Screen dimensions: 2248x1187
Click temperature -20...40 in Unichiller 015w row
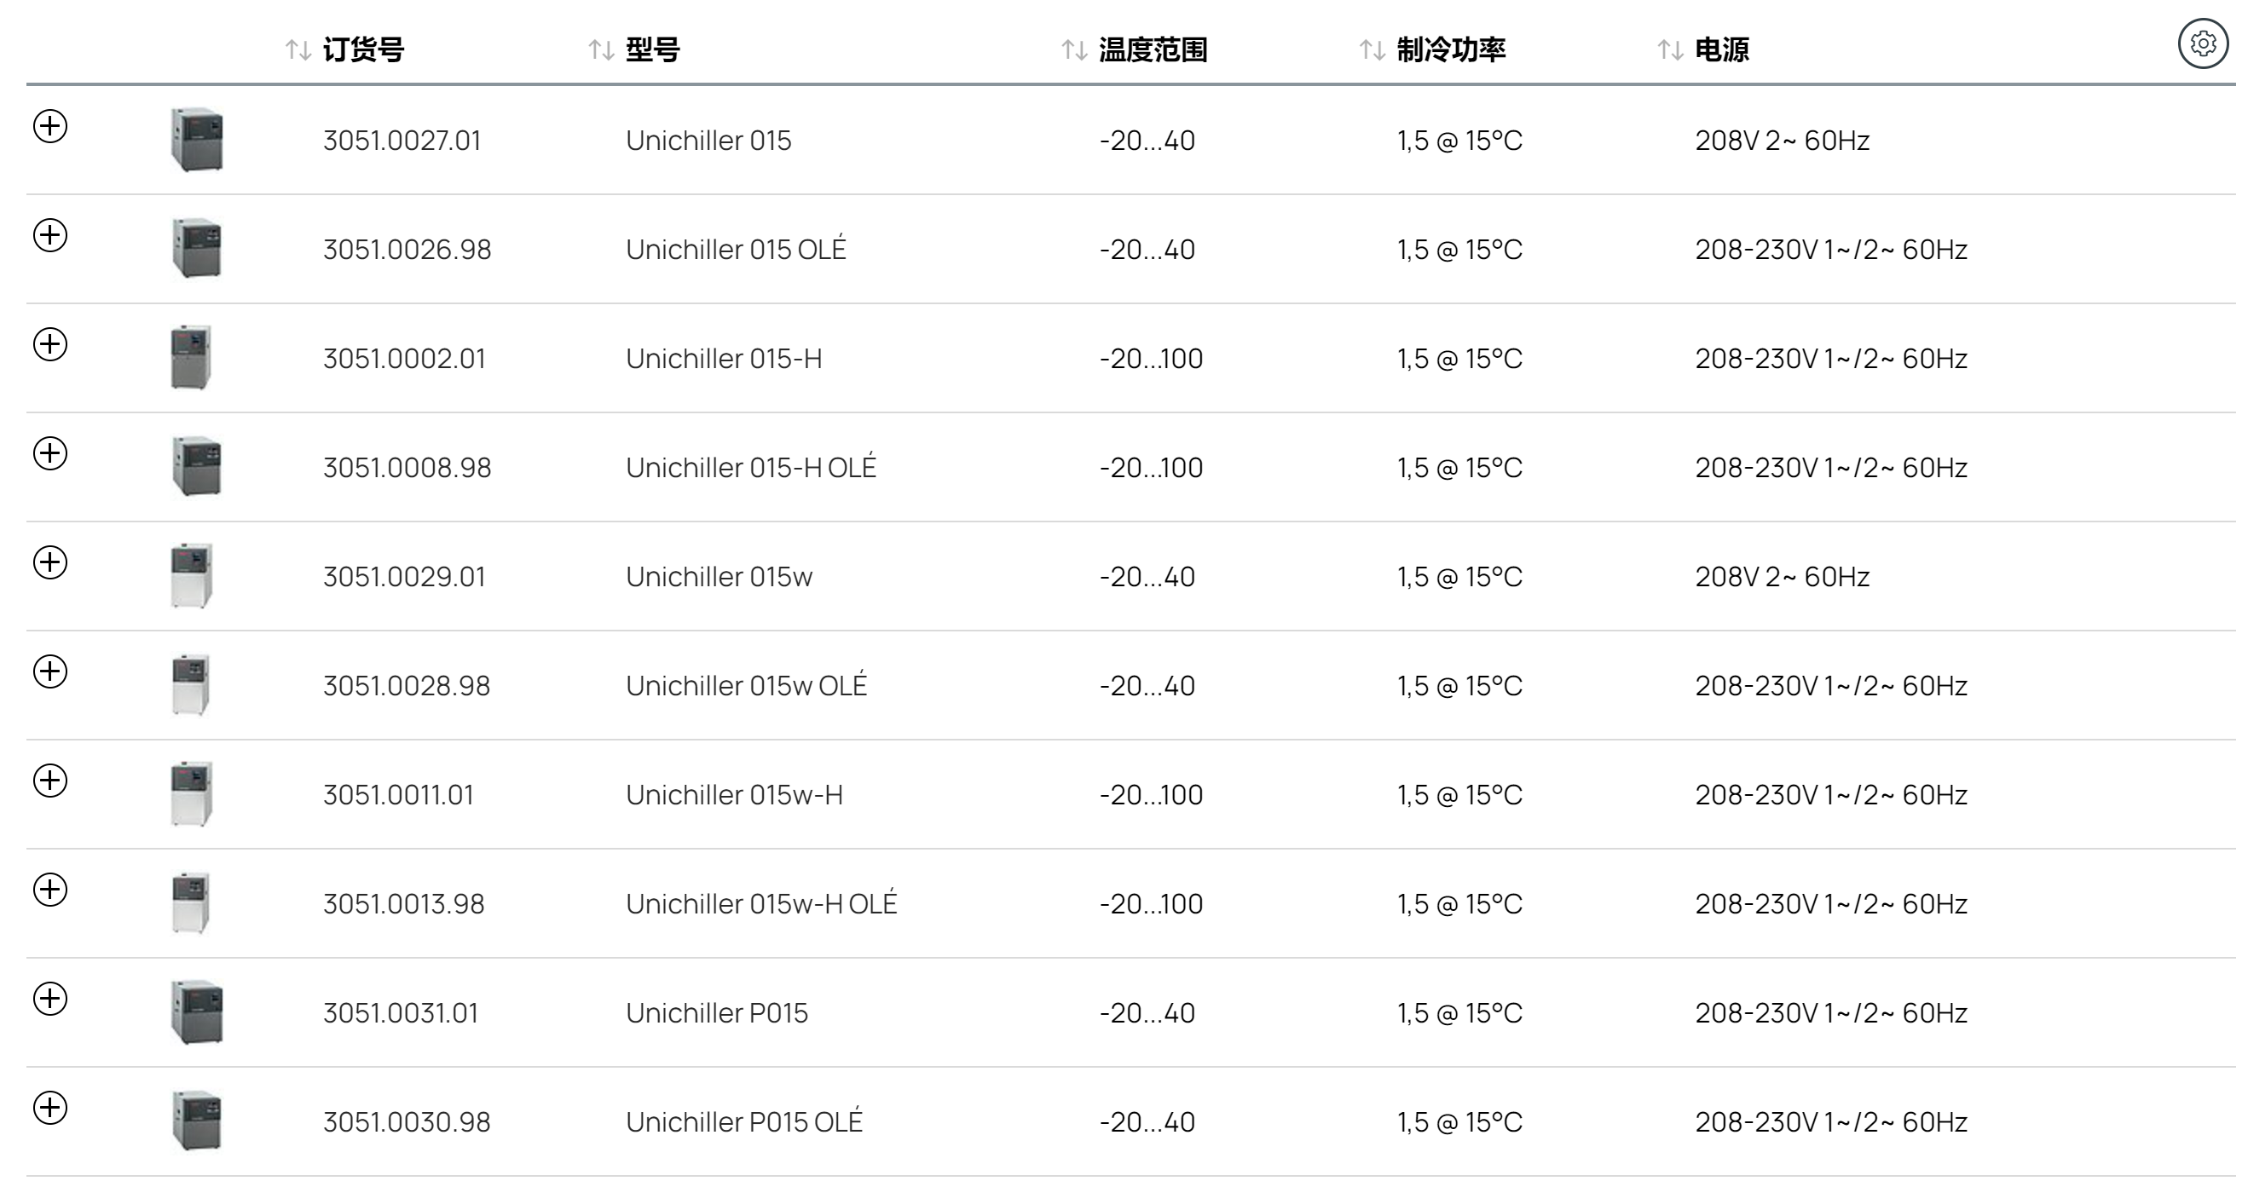pyautogui.click(x=1147, y=577)
